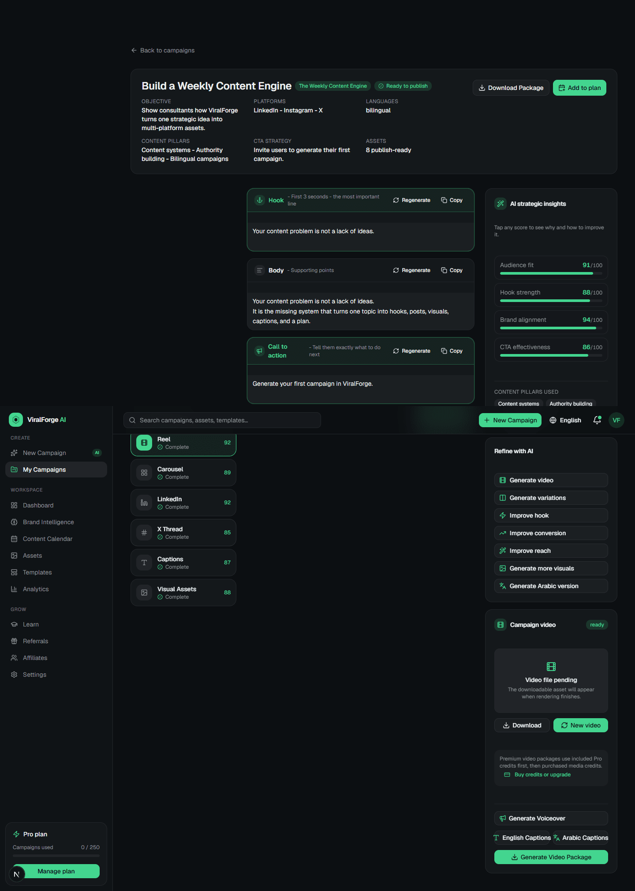This screenshot has height=891, width=635.
Task: Click the Campaign video film icon
Action: (x=501, y=625)
